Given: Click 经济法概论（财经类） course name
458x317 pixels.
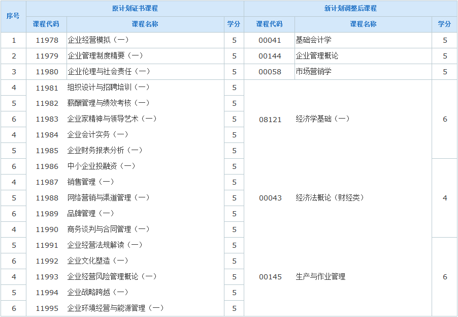Looking at the screenshot, I should click(330, 198).
